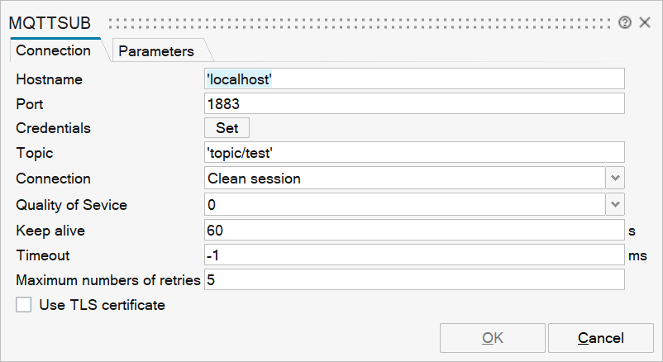Click the Quality of Service value box
Screen dimensions: 663x362
pos(405,204)
